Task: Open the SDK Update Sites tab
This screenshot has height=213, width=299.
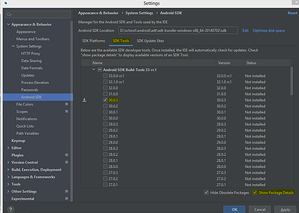Action: coord(150,41)
